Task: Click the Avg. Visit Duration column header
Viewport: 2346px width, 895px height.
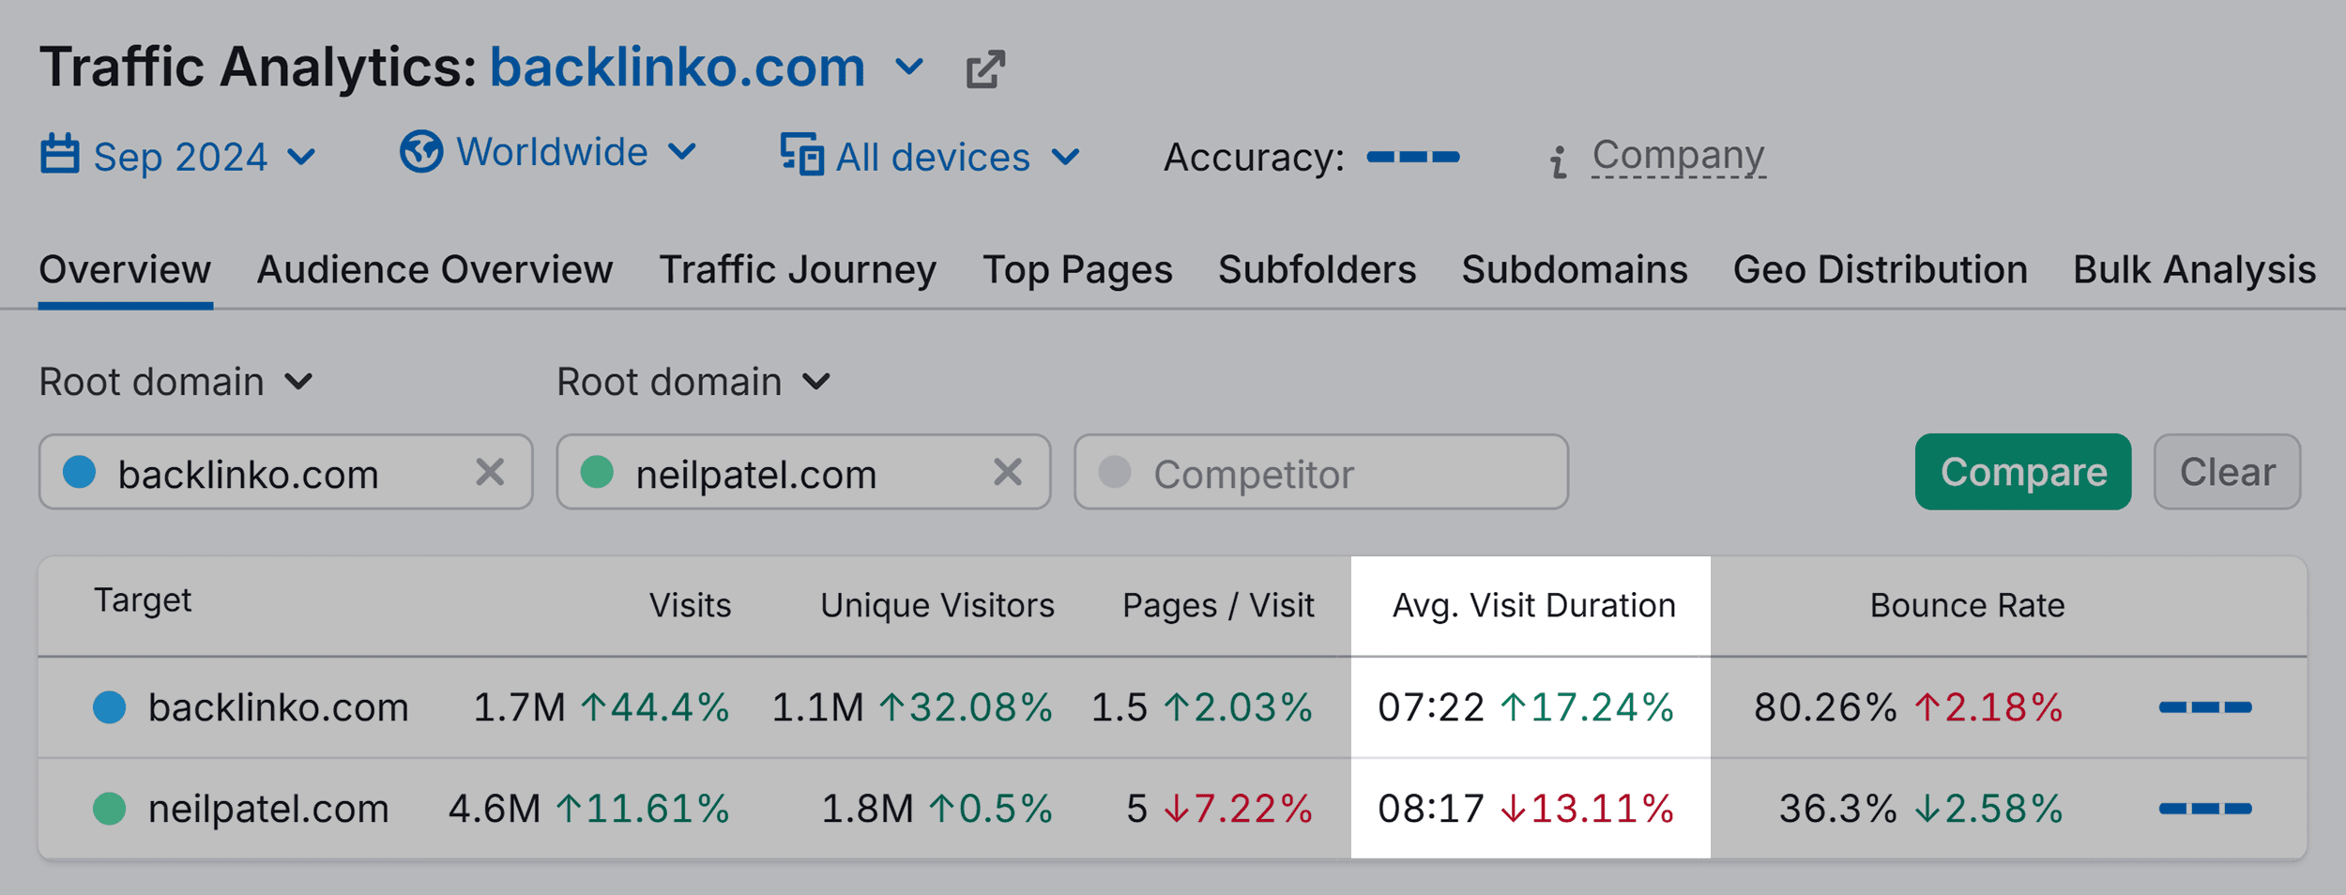Action: click(x=1534, y=606)
